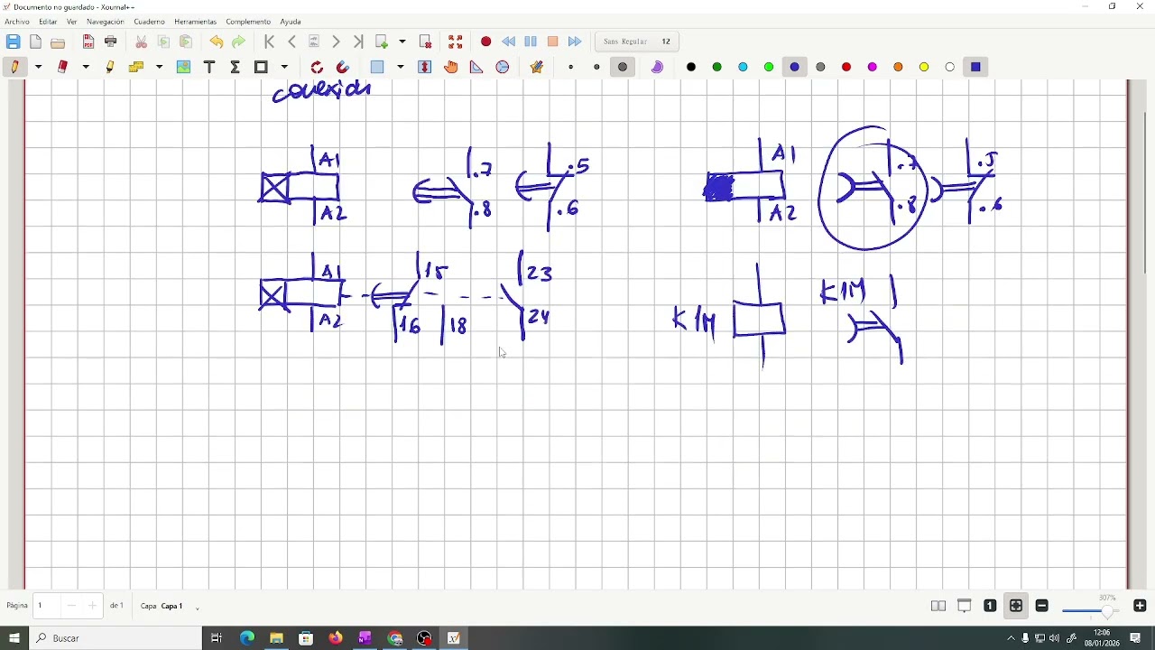Enable the set square tool
This screenshot has height=650, width=1155.
[x=477, y=68]
